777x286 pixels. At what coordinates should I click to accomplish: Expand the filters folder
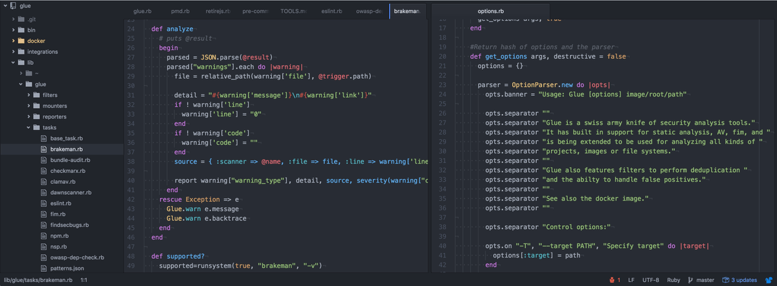click(x=28, y=95)
